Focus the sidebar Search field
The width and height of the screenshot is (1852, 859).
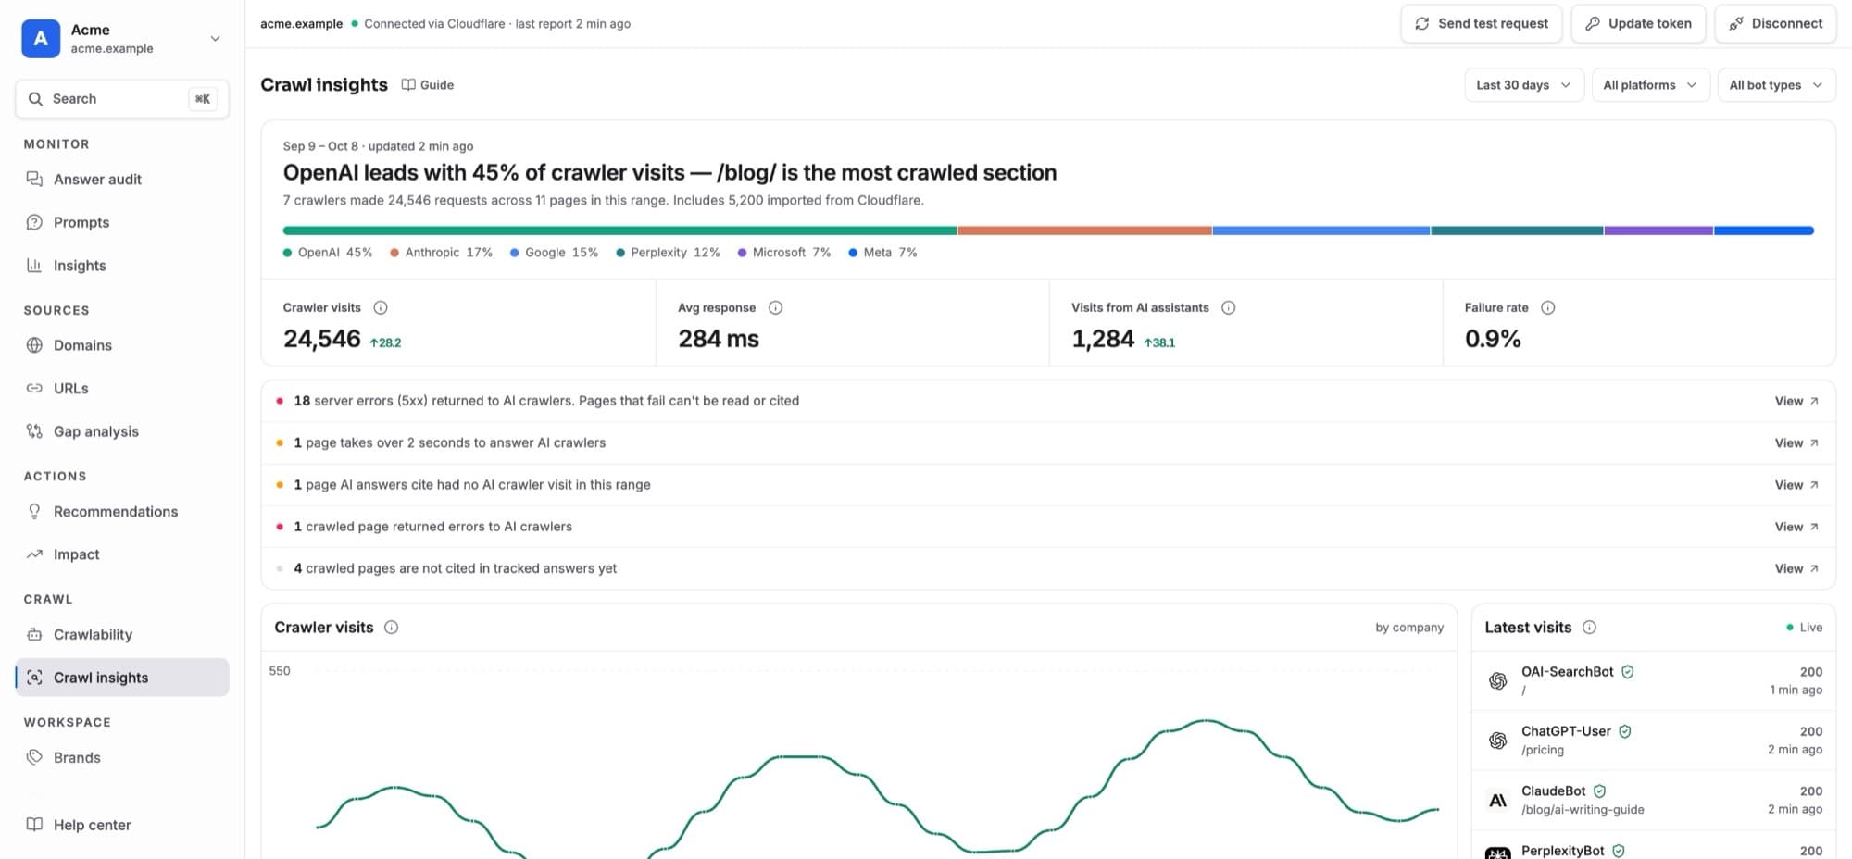point(122,99)
